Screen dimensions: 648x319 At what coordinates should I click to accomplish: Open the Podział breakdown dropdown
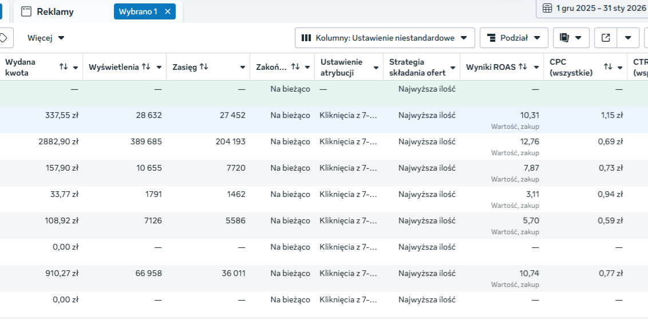513,38
